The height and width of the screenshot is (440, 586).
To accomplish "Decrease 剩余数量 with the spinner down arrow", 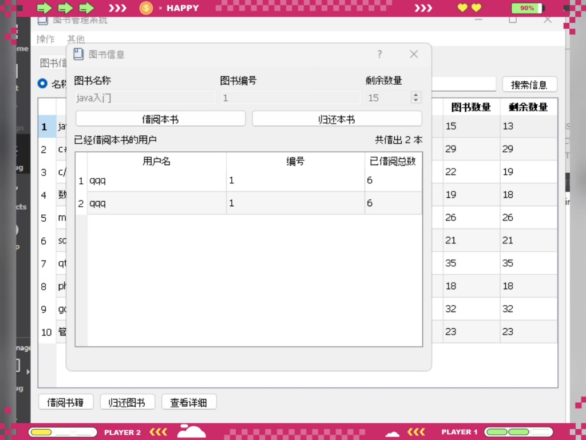I will coord(416,100).
